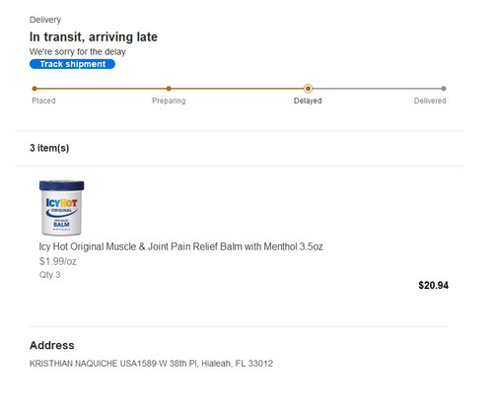Image resolution: width=493 pixels, height=410 pixels.
Task: Click the Placed step label
Action: tap(43, 101)
